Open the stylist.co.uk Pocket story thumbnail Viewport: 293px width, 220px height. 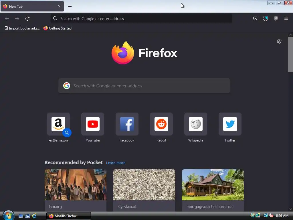point(144,185)
